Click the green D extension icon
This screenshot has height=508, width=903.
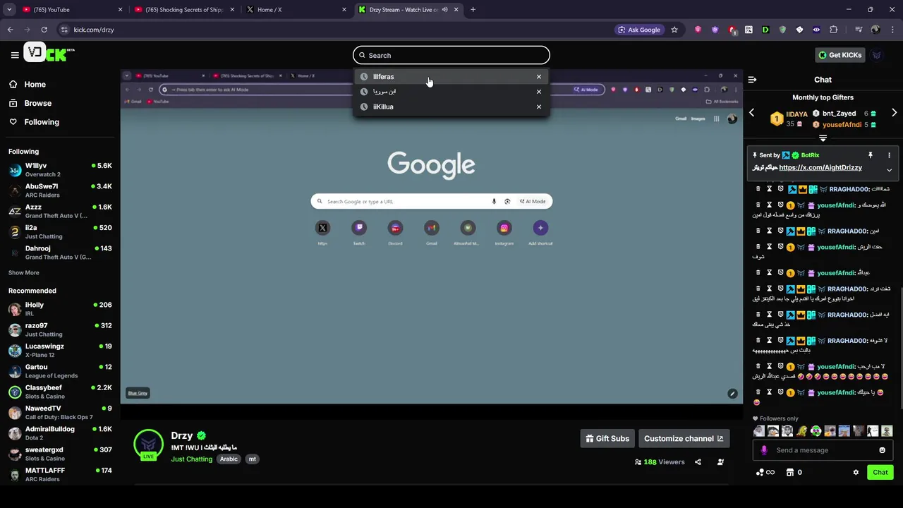tap(765, 30)
